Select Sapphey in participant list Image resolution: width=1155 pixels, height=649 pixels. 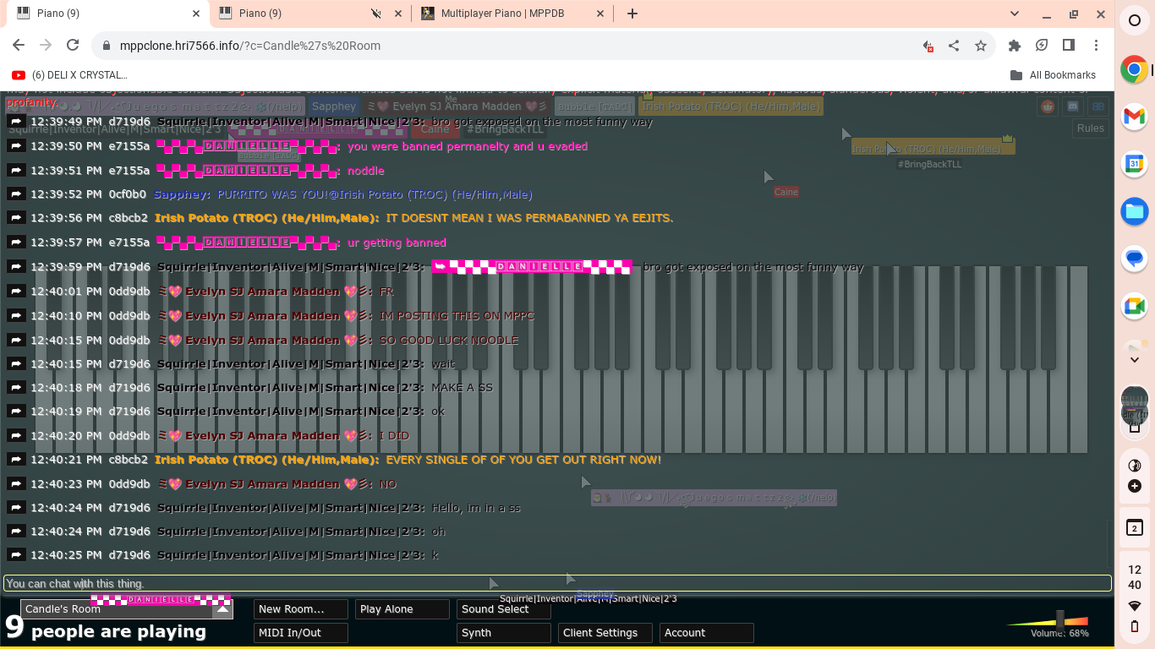point(334,106)
